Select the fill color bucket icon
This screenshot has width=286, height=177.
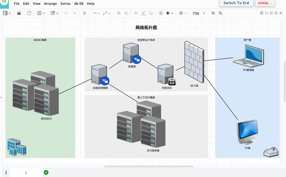coord(136,13)
